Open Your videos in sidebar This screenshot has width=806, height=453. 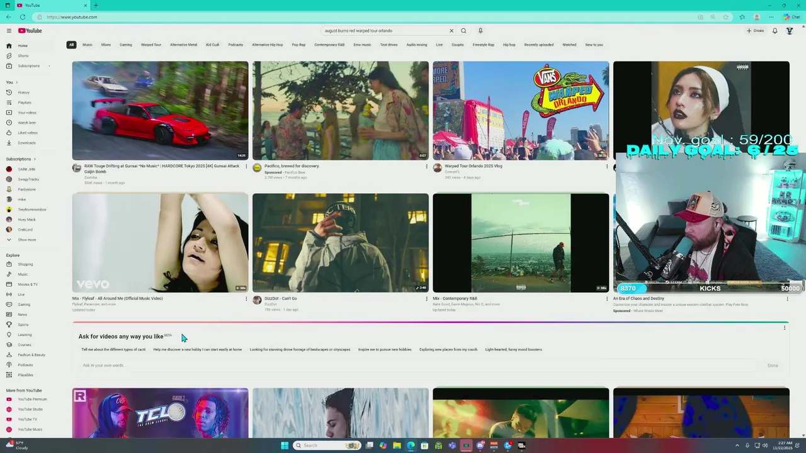coord(27,113)
